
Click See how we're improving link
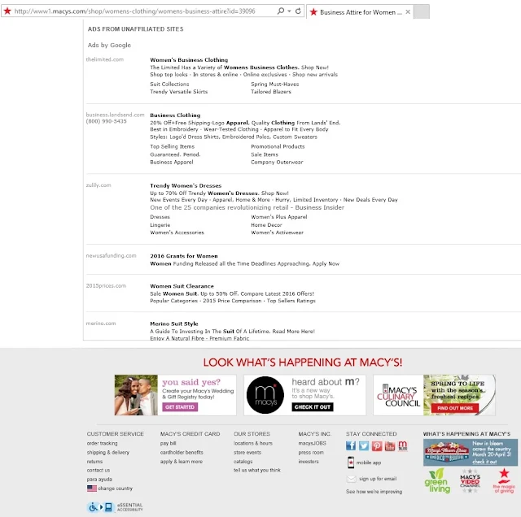click(374, 492)
